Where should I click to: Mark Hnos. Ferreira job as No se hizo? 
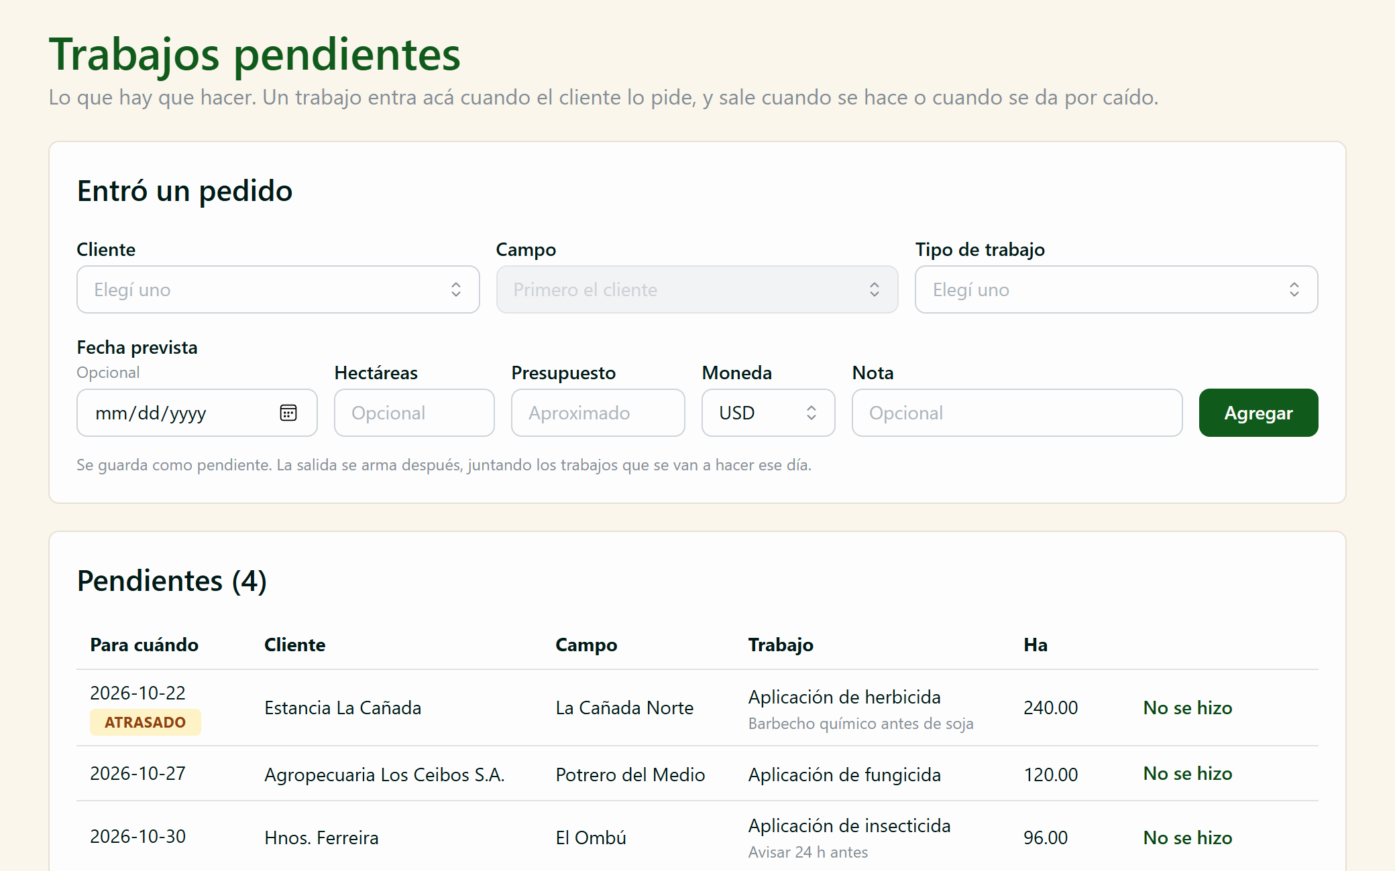tap(1188, 837)
